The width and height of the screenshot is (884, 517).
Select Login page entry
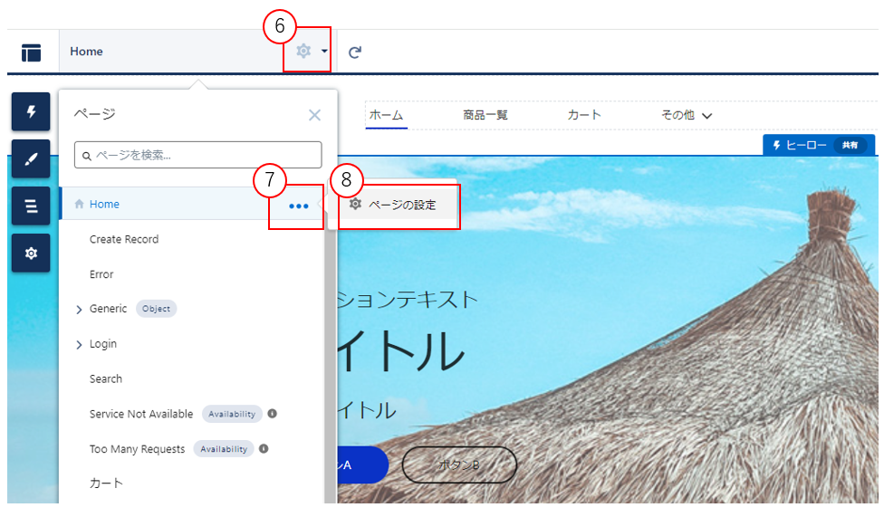point(103,344)
